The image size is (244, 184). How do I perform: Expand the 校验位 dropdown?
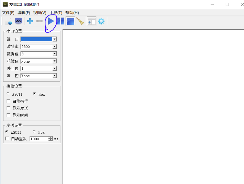coord(55,61)
